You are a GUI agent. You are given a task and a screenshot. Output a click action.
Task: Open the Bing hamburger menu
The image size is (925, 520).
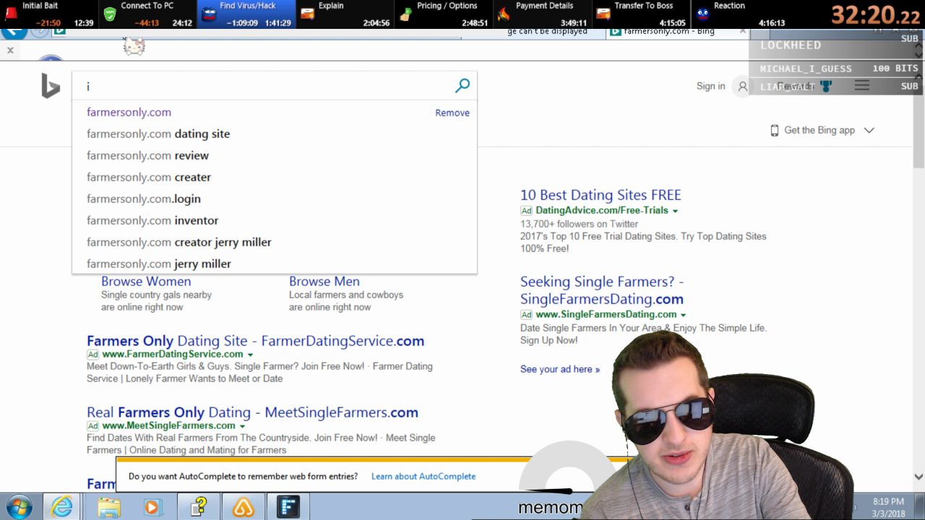pyautogui.click(x=862, y=86)
